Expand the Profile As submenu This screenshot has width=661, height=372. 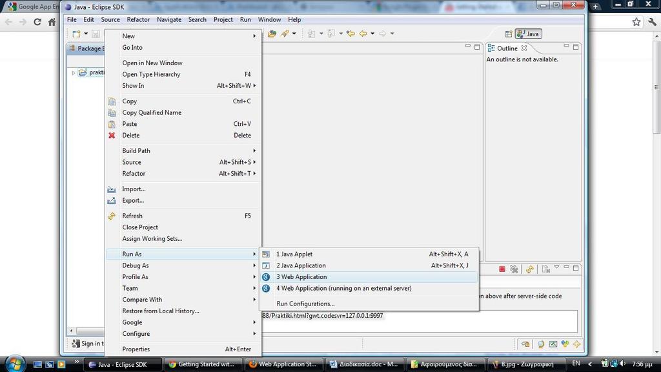pos(183,277)
